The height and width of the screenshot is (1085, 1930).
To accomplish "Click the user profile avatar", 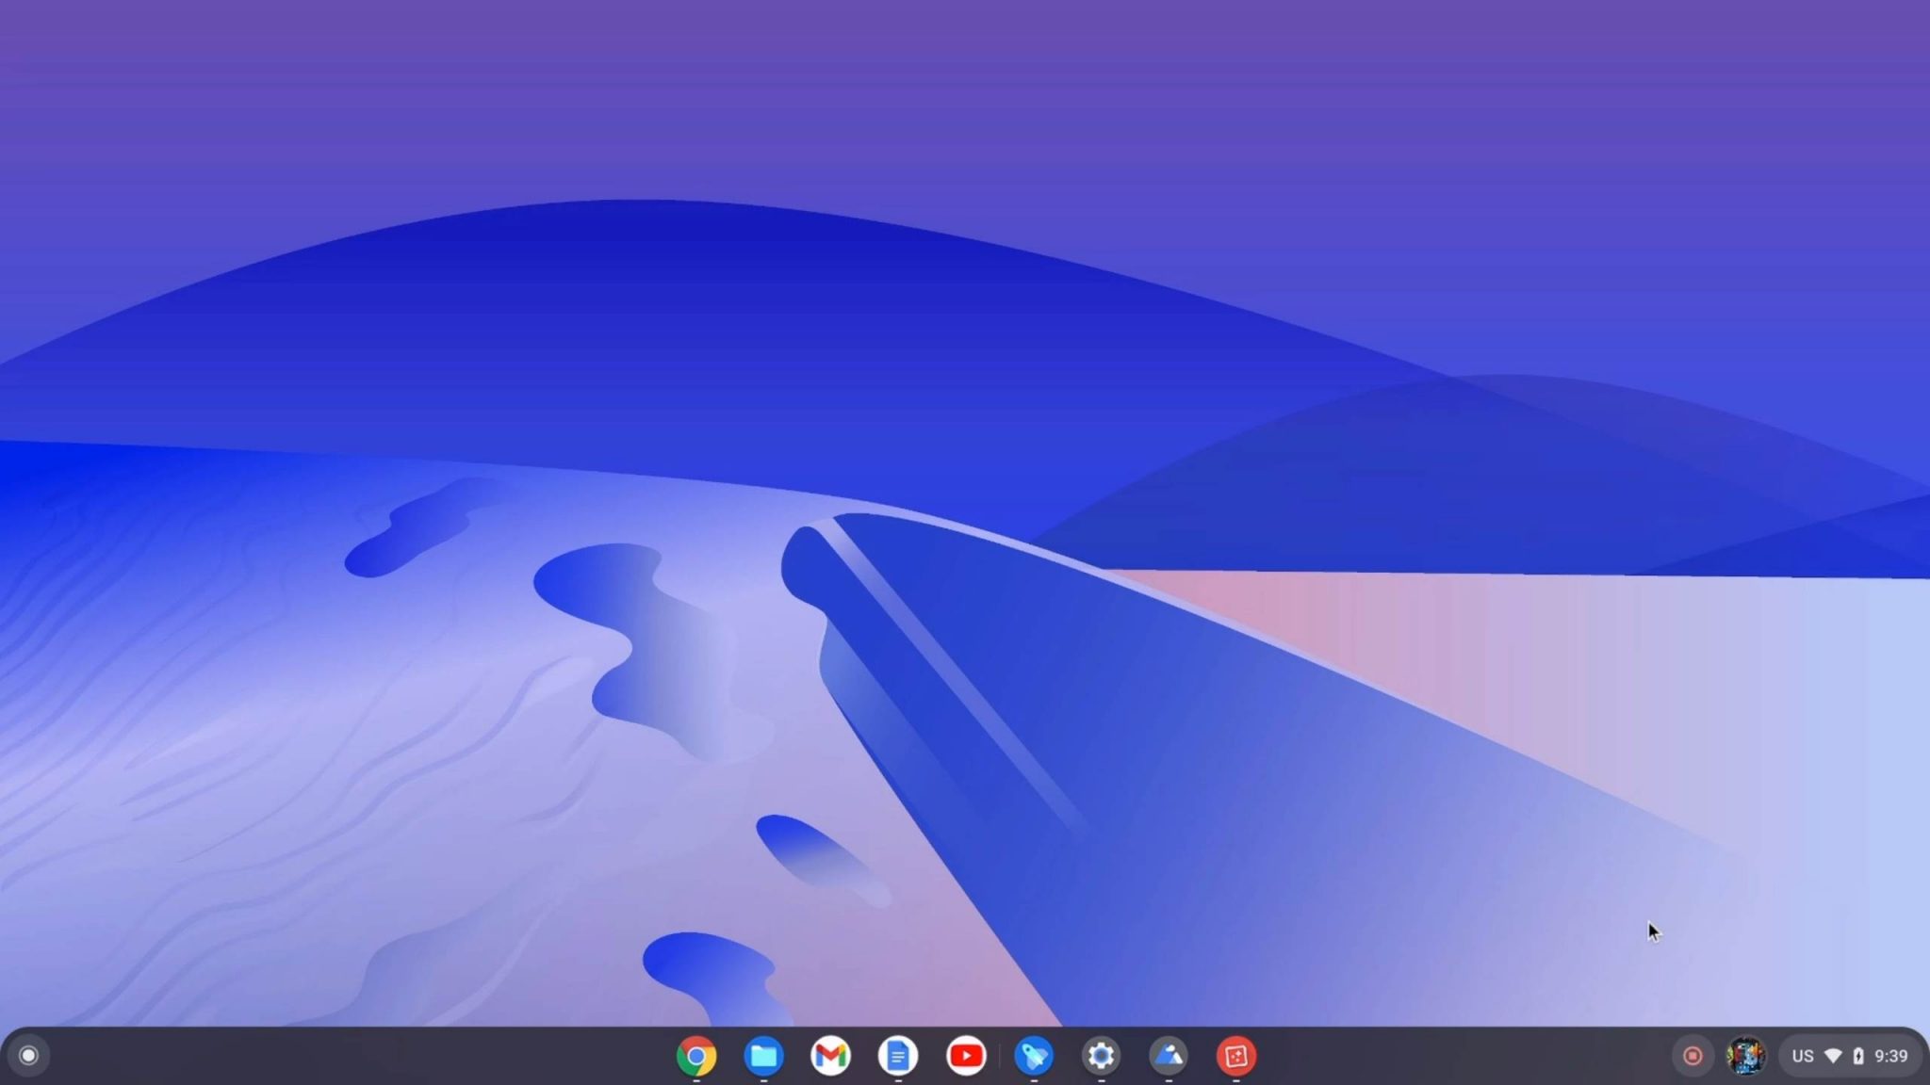I will 1748,1056.
